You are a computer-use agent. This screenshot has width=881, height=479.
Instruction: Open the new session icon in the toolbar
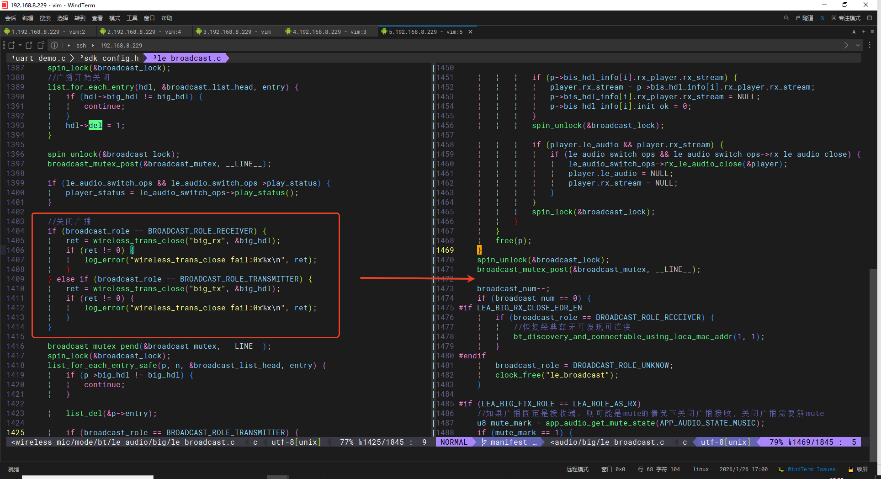point(12,45)
